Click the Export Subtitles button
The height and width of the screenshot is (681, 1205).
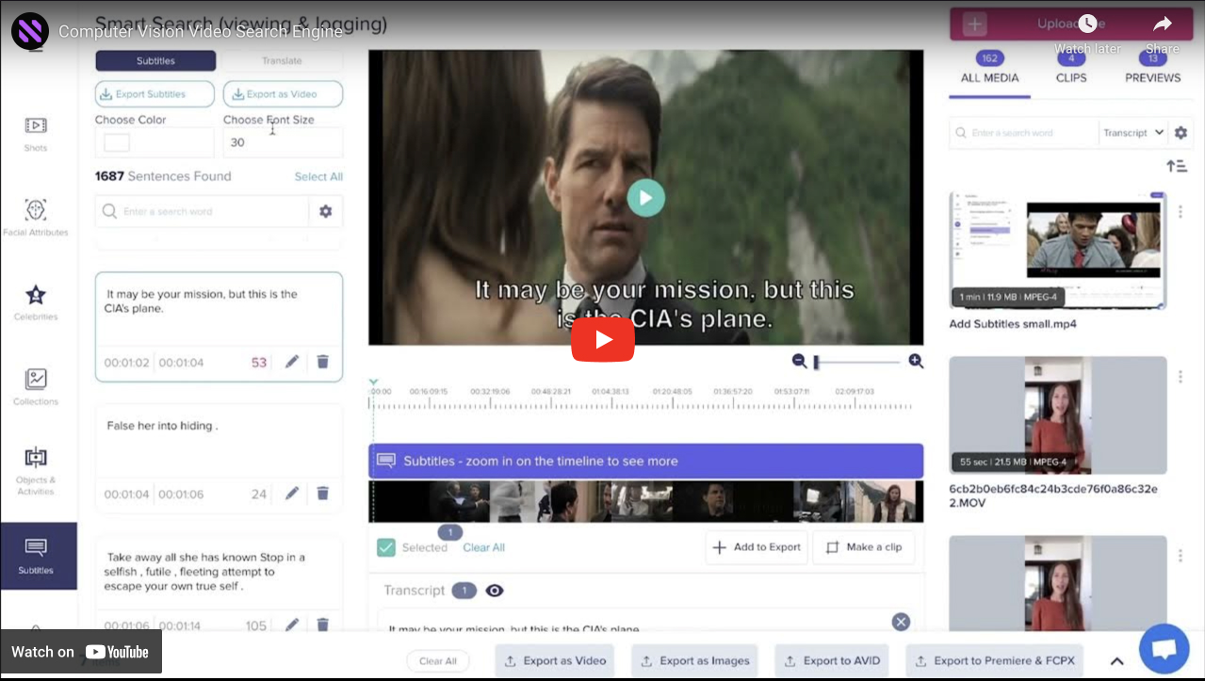pyautogui.click(x=155, y=94)
